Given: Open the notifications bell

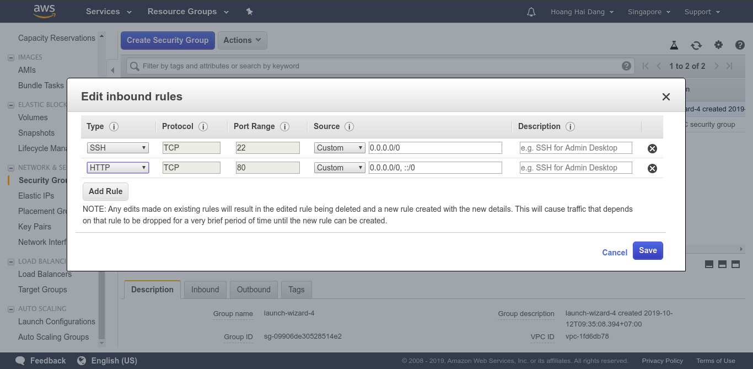Looking at the screenshot, I should [531, 12].
